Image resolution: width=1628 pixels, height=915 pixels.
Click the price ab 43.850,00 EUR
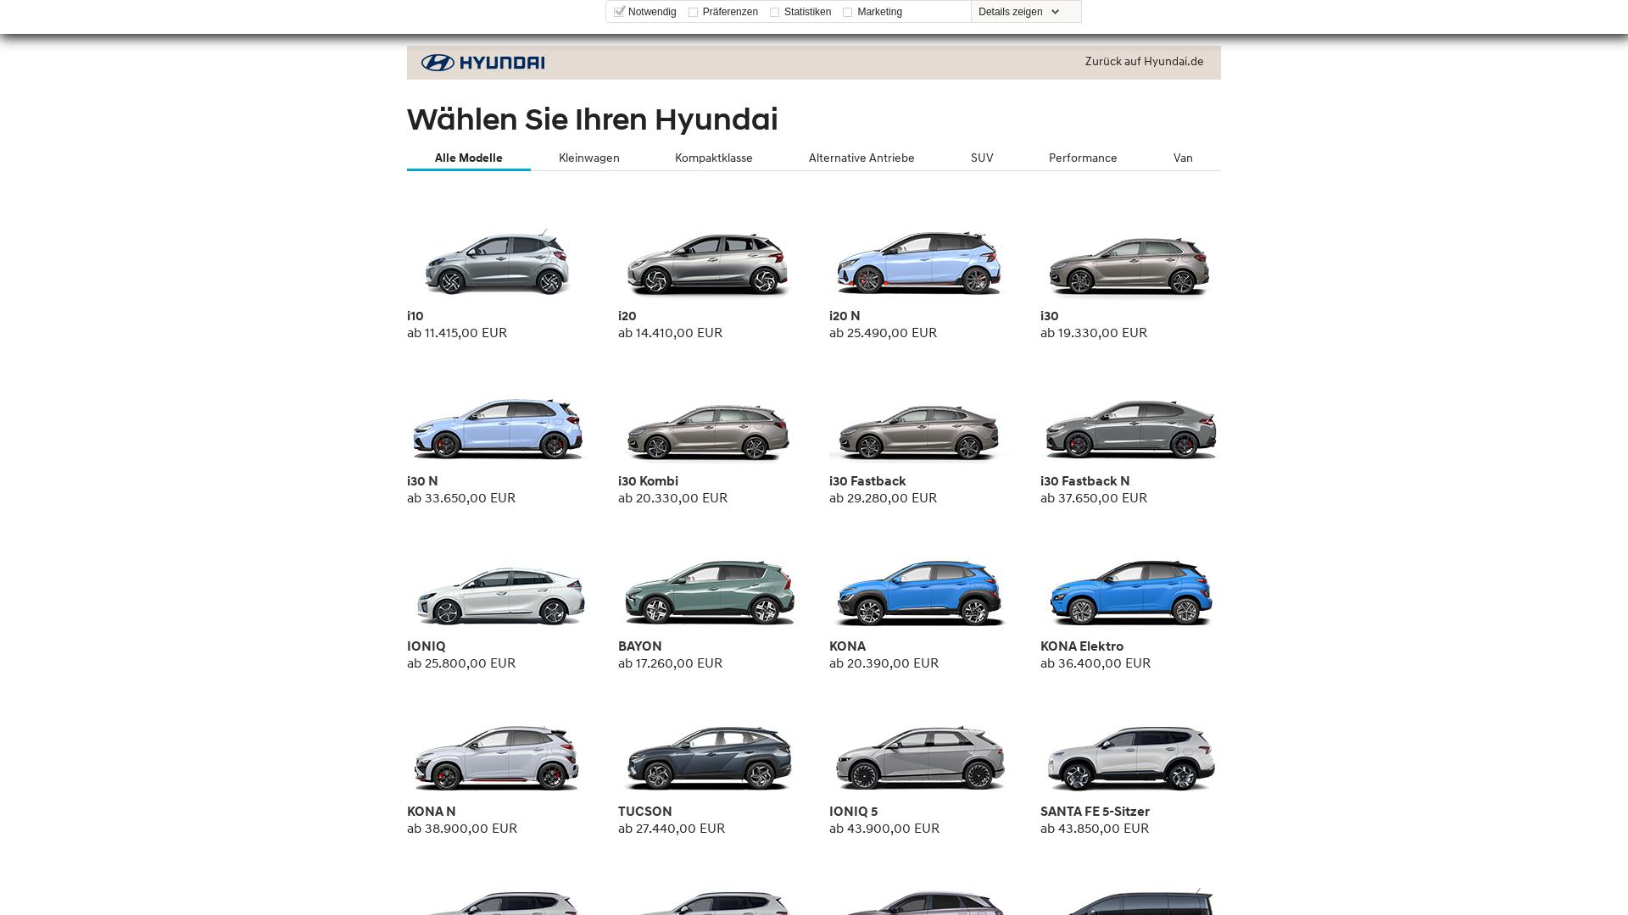coord(1095,829)
